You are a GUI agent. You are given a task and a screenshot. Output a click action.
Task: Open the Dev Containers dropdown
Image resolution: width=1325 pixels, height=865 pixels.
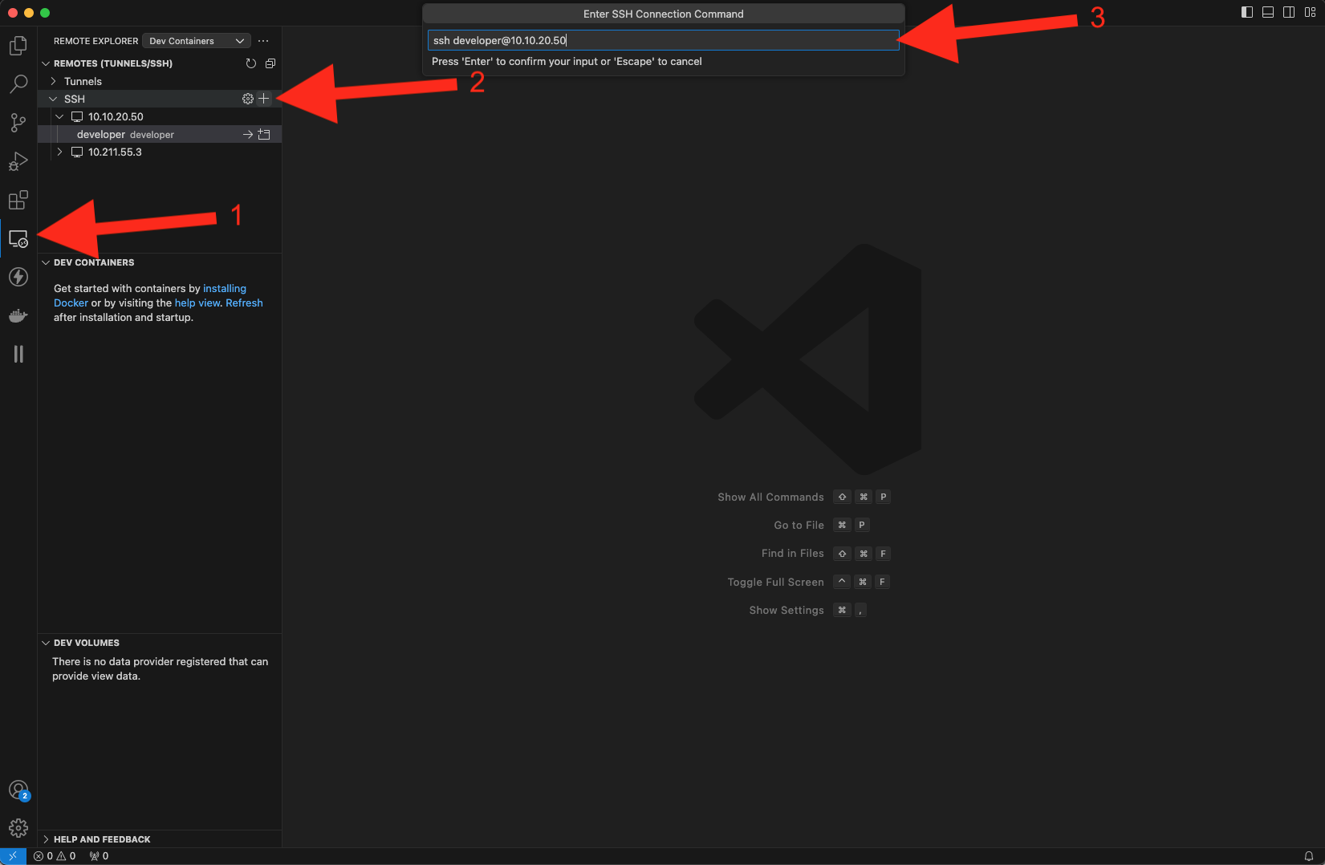[x=197, y=41]
